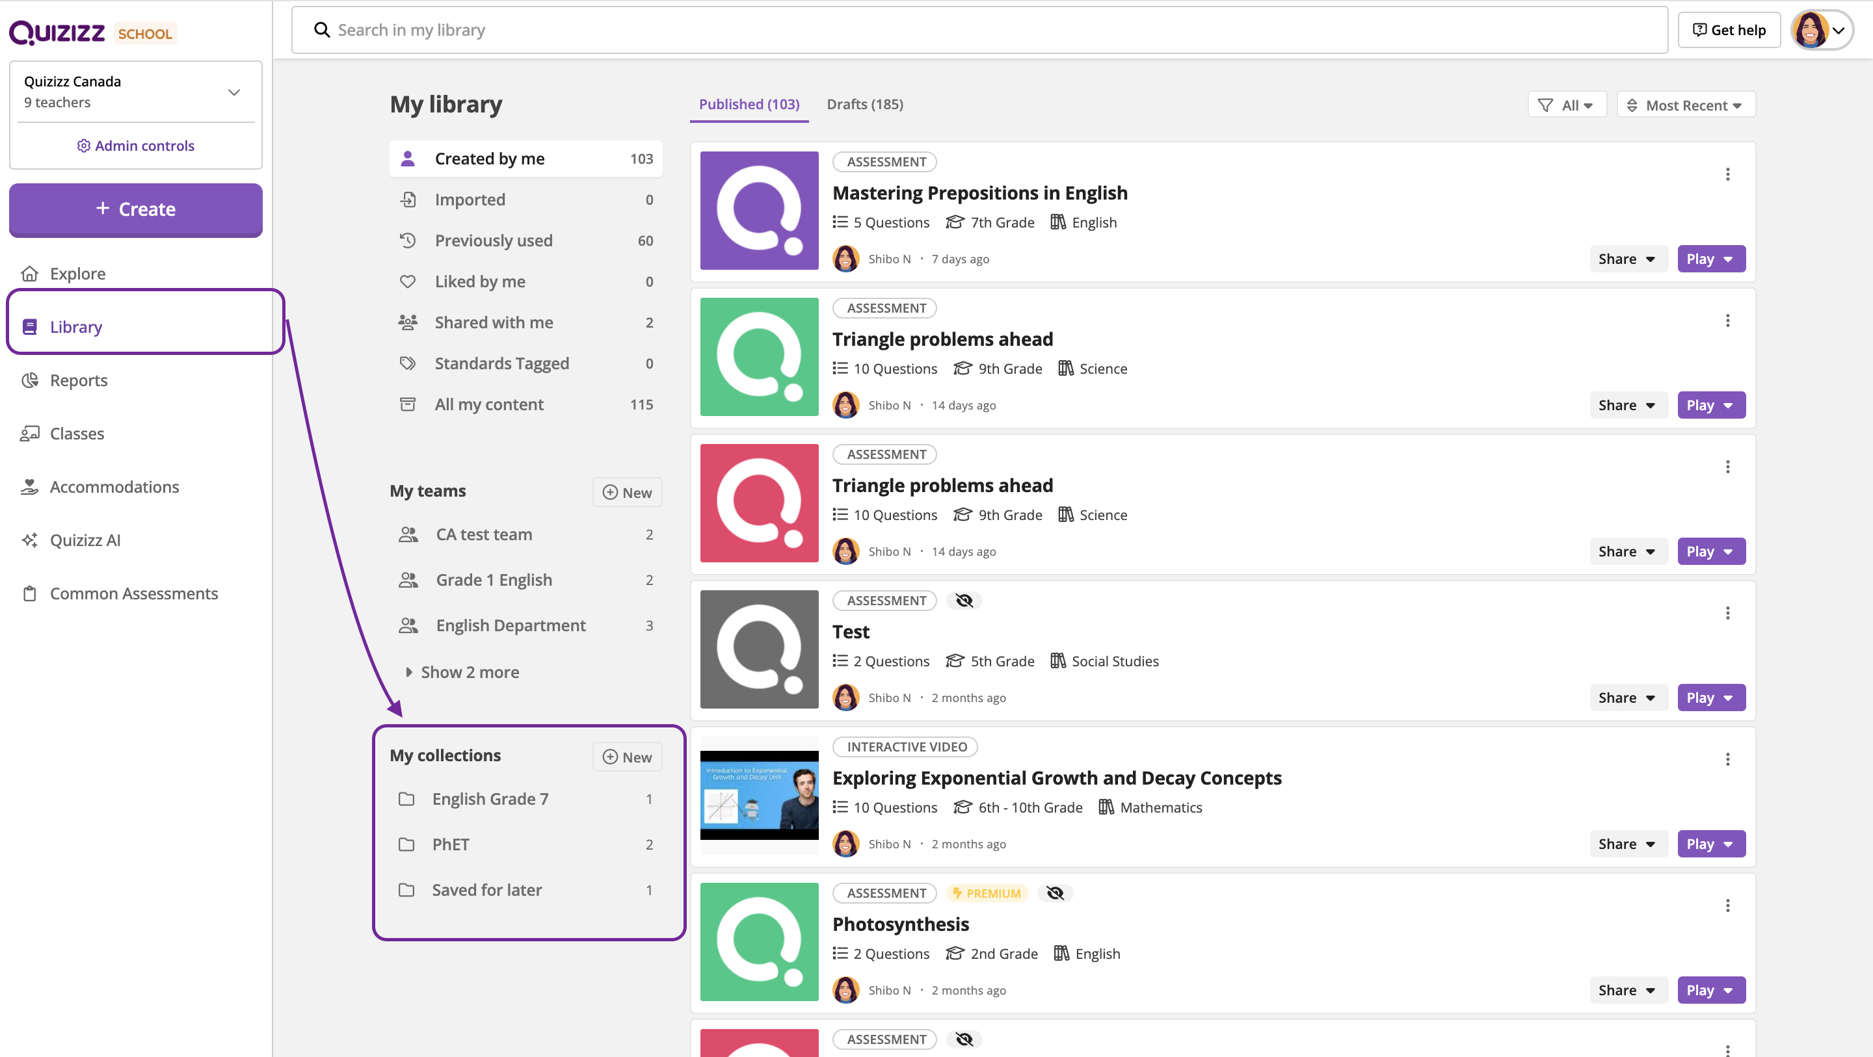Click the All my content archive icon
The image size is (1873, 1057).
[408, 404]
